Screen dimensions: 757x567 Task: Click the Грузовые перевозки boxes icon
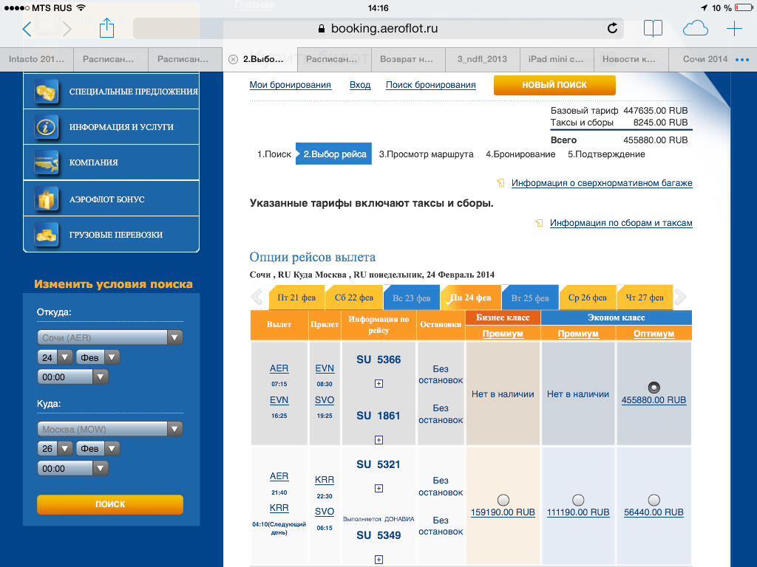[47, 235]
